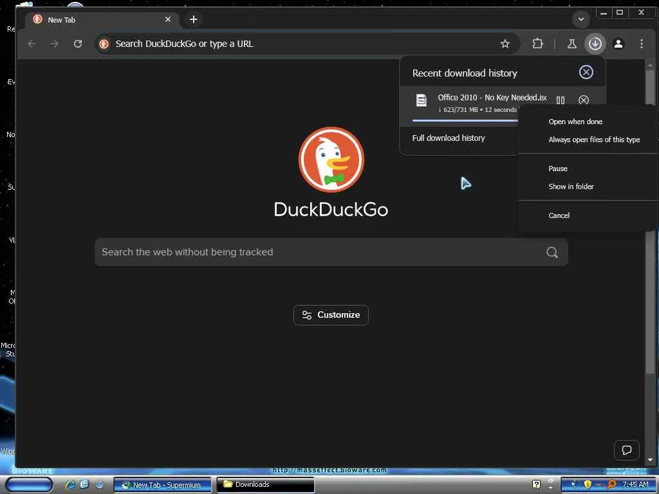The width and height of the screenshot is (659, 494).
Task: Select Pause in the context menu
Action: [558, 169]
